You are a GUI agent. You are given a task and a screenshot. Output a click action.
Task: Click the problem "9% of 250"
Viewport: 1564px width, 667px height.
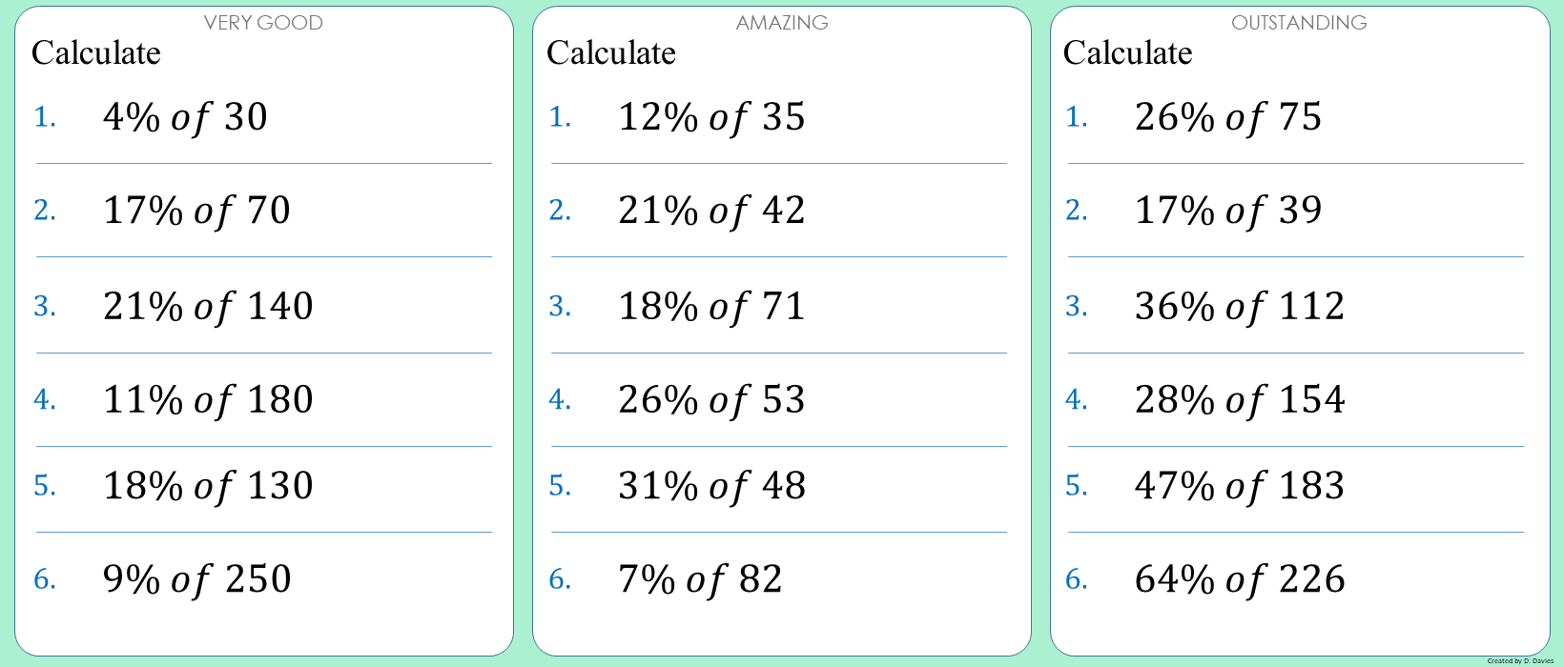pos(196,579)
